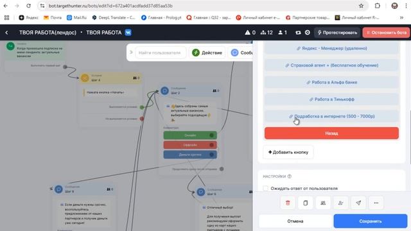Click the Отмена button

(295, 221)
